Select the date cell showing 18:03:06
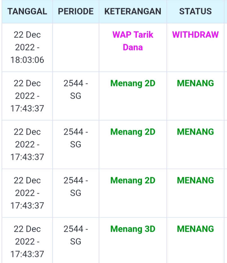This screenshot has width=227, height=263. click(27, 47)
